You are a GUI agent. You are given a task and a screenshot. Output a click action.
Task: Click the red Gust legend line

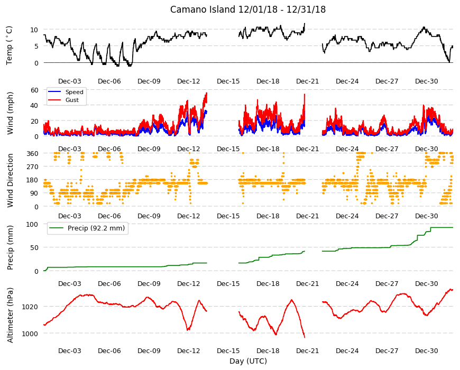pos(54,100)
